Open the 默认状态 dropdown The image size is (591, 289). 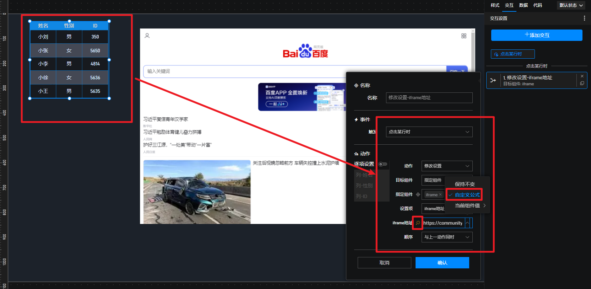click(571, 5)
